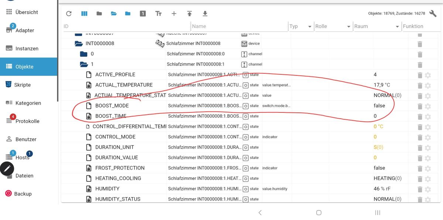
Task: Delete BOOST_TIME state with trash icon
Action: coord(420,116)
